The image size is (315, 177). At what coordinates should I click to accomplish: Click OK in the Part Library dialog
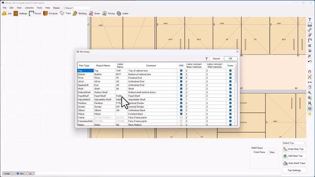pos(230,59)
